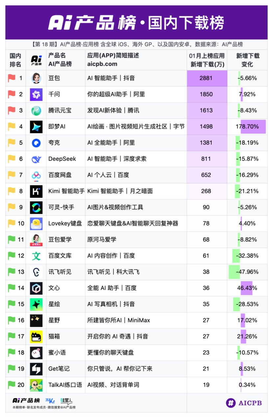The width and height of the screenshot is (273, 418).
Task: Click the Kimi black app icon
Action: click(x=36, y=192)
